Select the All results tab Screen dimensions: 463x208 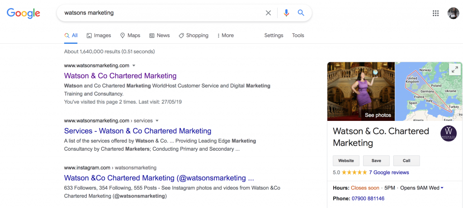tap(71, 35)
